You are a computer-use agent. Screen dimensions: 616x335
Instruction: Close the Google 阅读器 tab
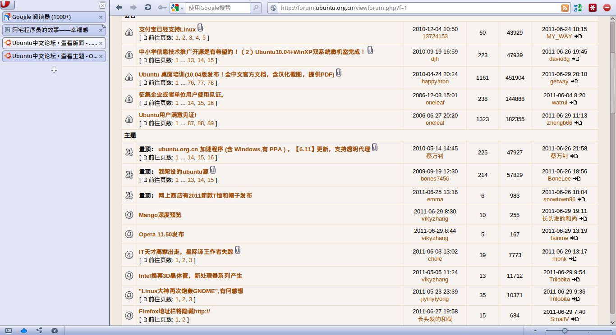coord(101,17)
